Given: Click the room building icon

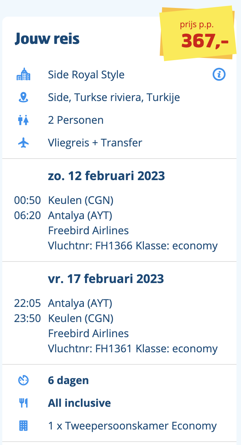Looking at the screenshot, I should coord(23,426).
